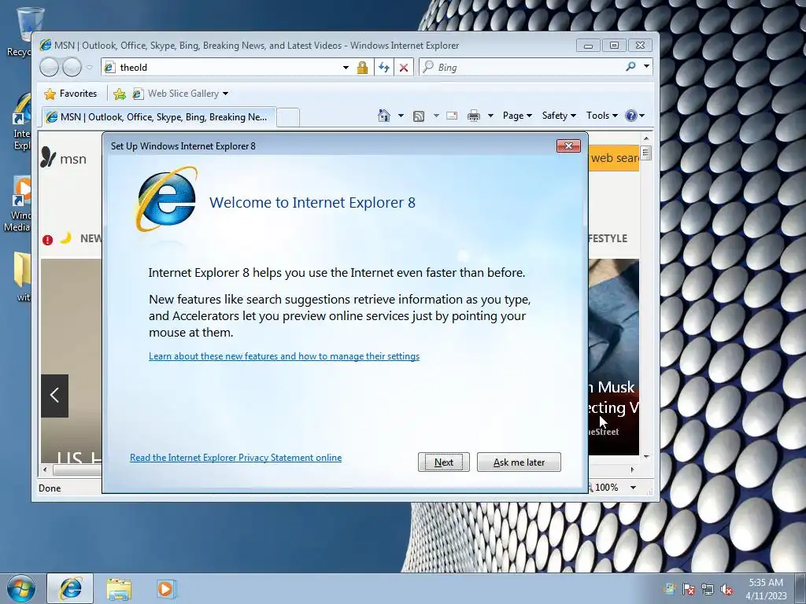Click the Action Center flag tray icon
Image resolution: width=806 pixels, height=604 pixels.
(688, 589)
